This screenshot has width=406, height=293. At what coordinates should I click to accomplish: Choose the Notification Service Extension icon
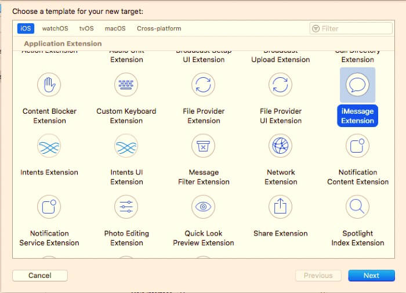pyautogui.click(x=49, y=207)
